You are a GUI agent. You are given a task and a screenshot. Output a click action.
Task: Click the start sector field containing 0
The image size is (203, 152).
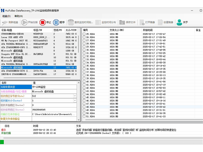pyautogui.click(x=54, y=105)
